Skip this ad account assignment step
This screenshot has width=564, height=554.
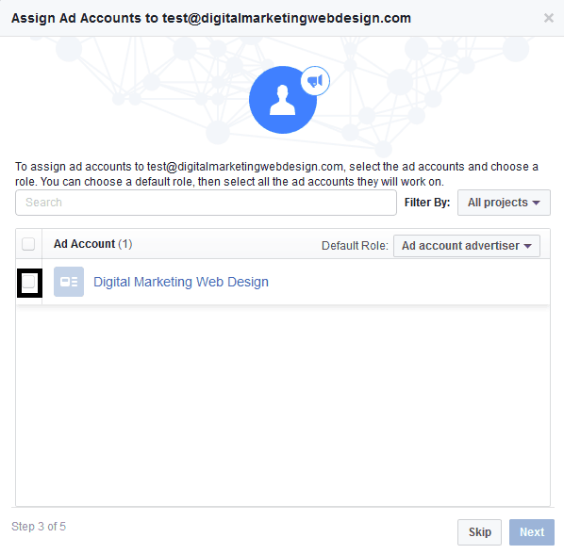(x=479, y=532)
